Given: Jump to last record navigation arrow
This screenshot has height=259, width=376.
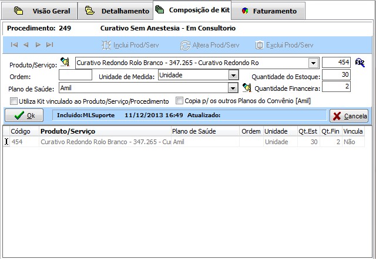Looking at the screenshot, I should point(49,45).
